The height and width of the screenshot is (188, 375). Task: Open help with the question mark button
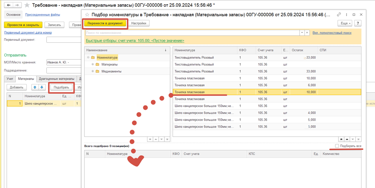pyautogui.click(x=358, y=23)
